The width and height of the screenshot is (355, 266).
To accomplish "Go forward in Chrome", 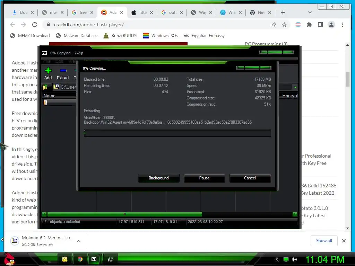I will [24, 25].
